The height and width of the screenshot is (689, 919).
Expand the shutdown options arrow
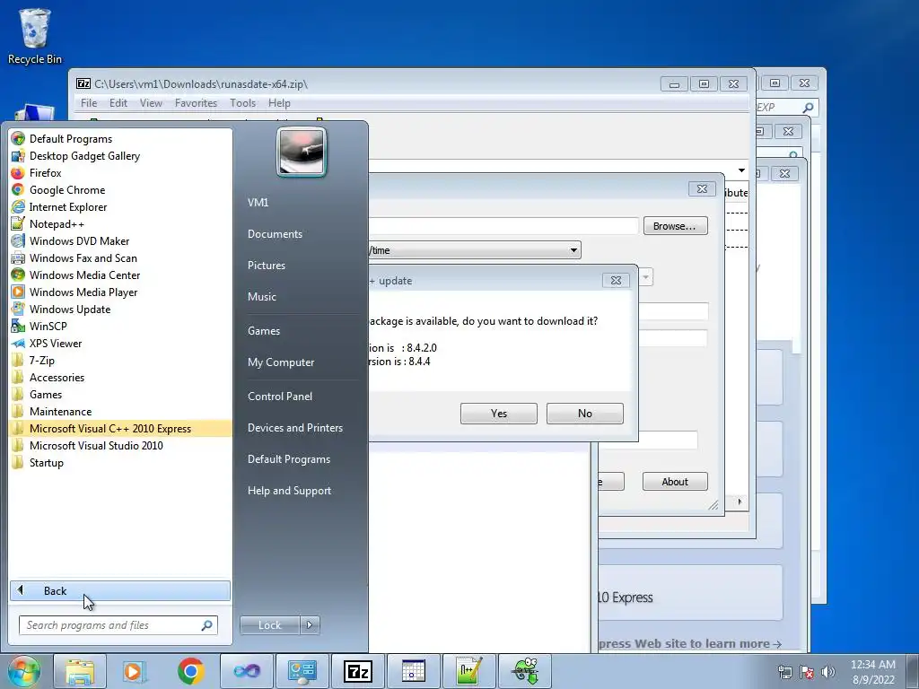pos(310,625)
